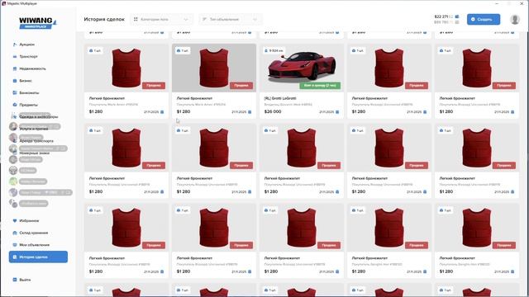Open the Банкоматы icon in sidebar
Screen dimensions: 529x297
coord(15,92)
